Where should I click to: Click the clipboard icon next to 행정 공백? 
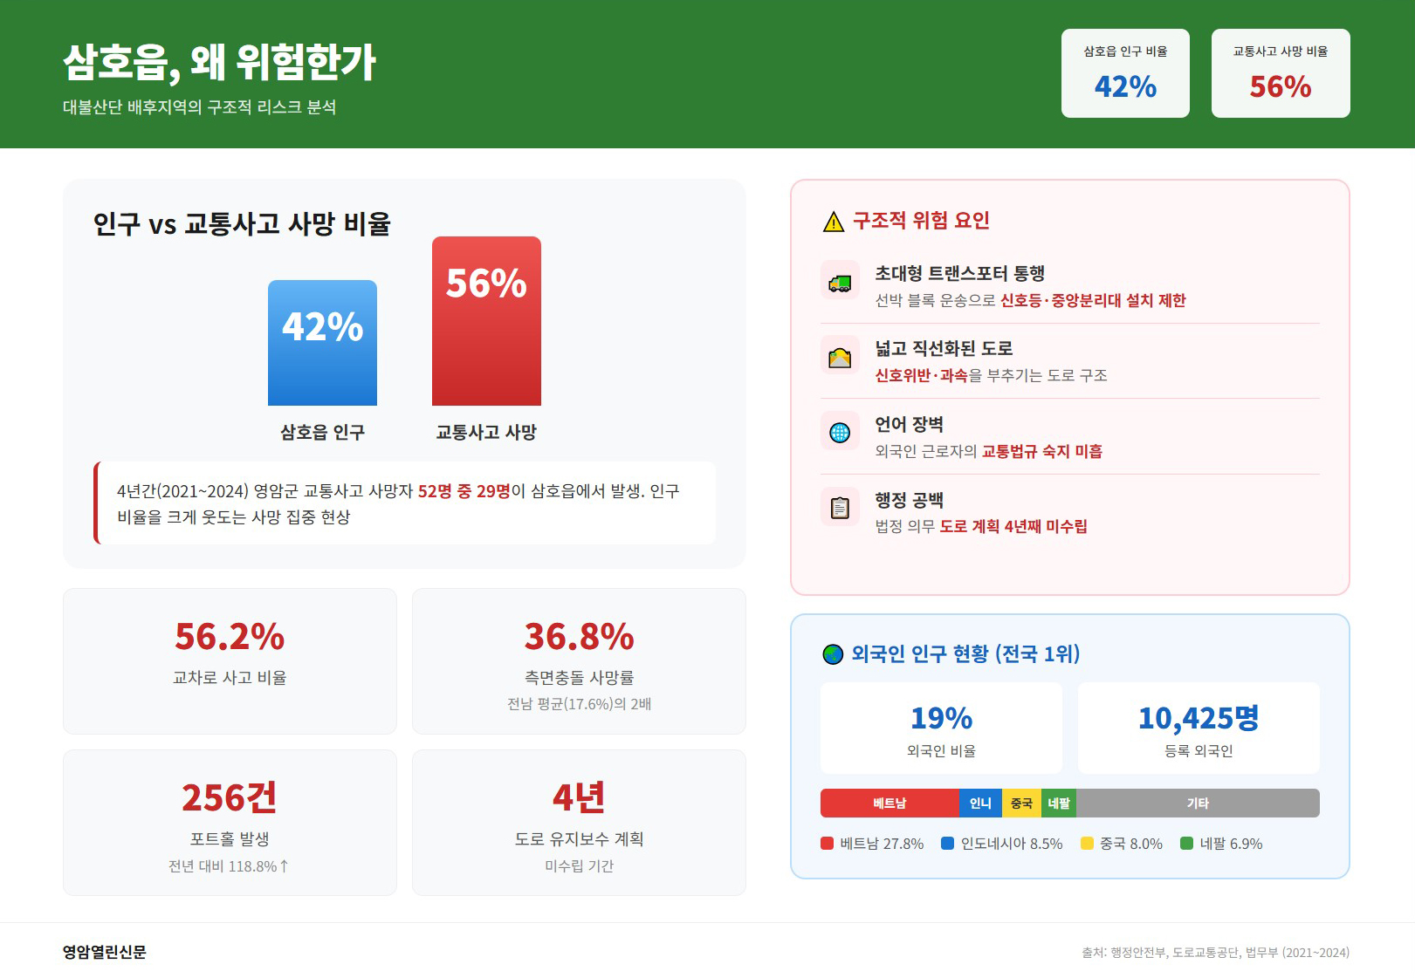(840, 508)
